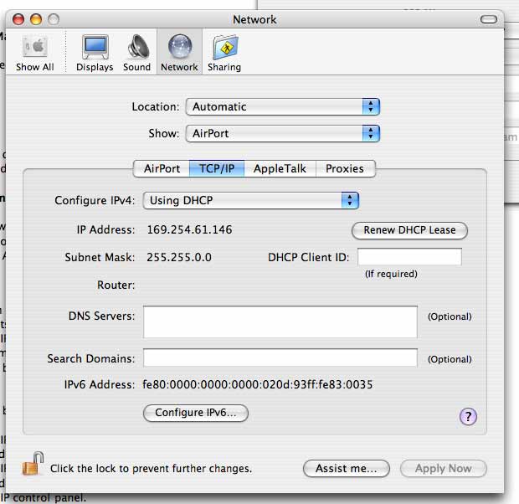
Task: Open the Displays preference pane
Action: 95,54
